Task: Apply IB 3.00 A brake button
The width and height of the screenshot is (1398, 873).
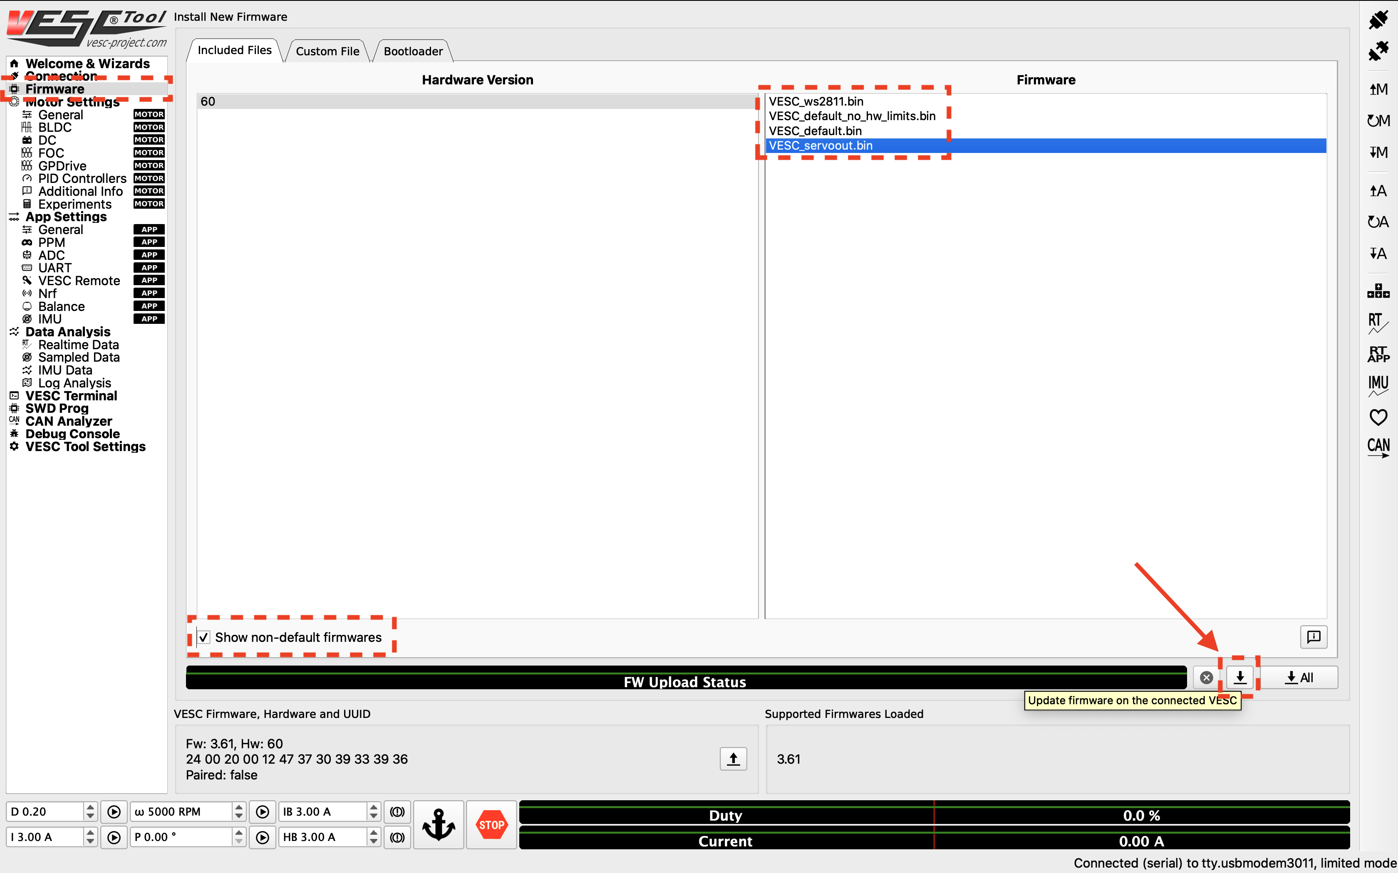Action: [x=397, y=812]
